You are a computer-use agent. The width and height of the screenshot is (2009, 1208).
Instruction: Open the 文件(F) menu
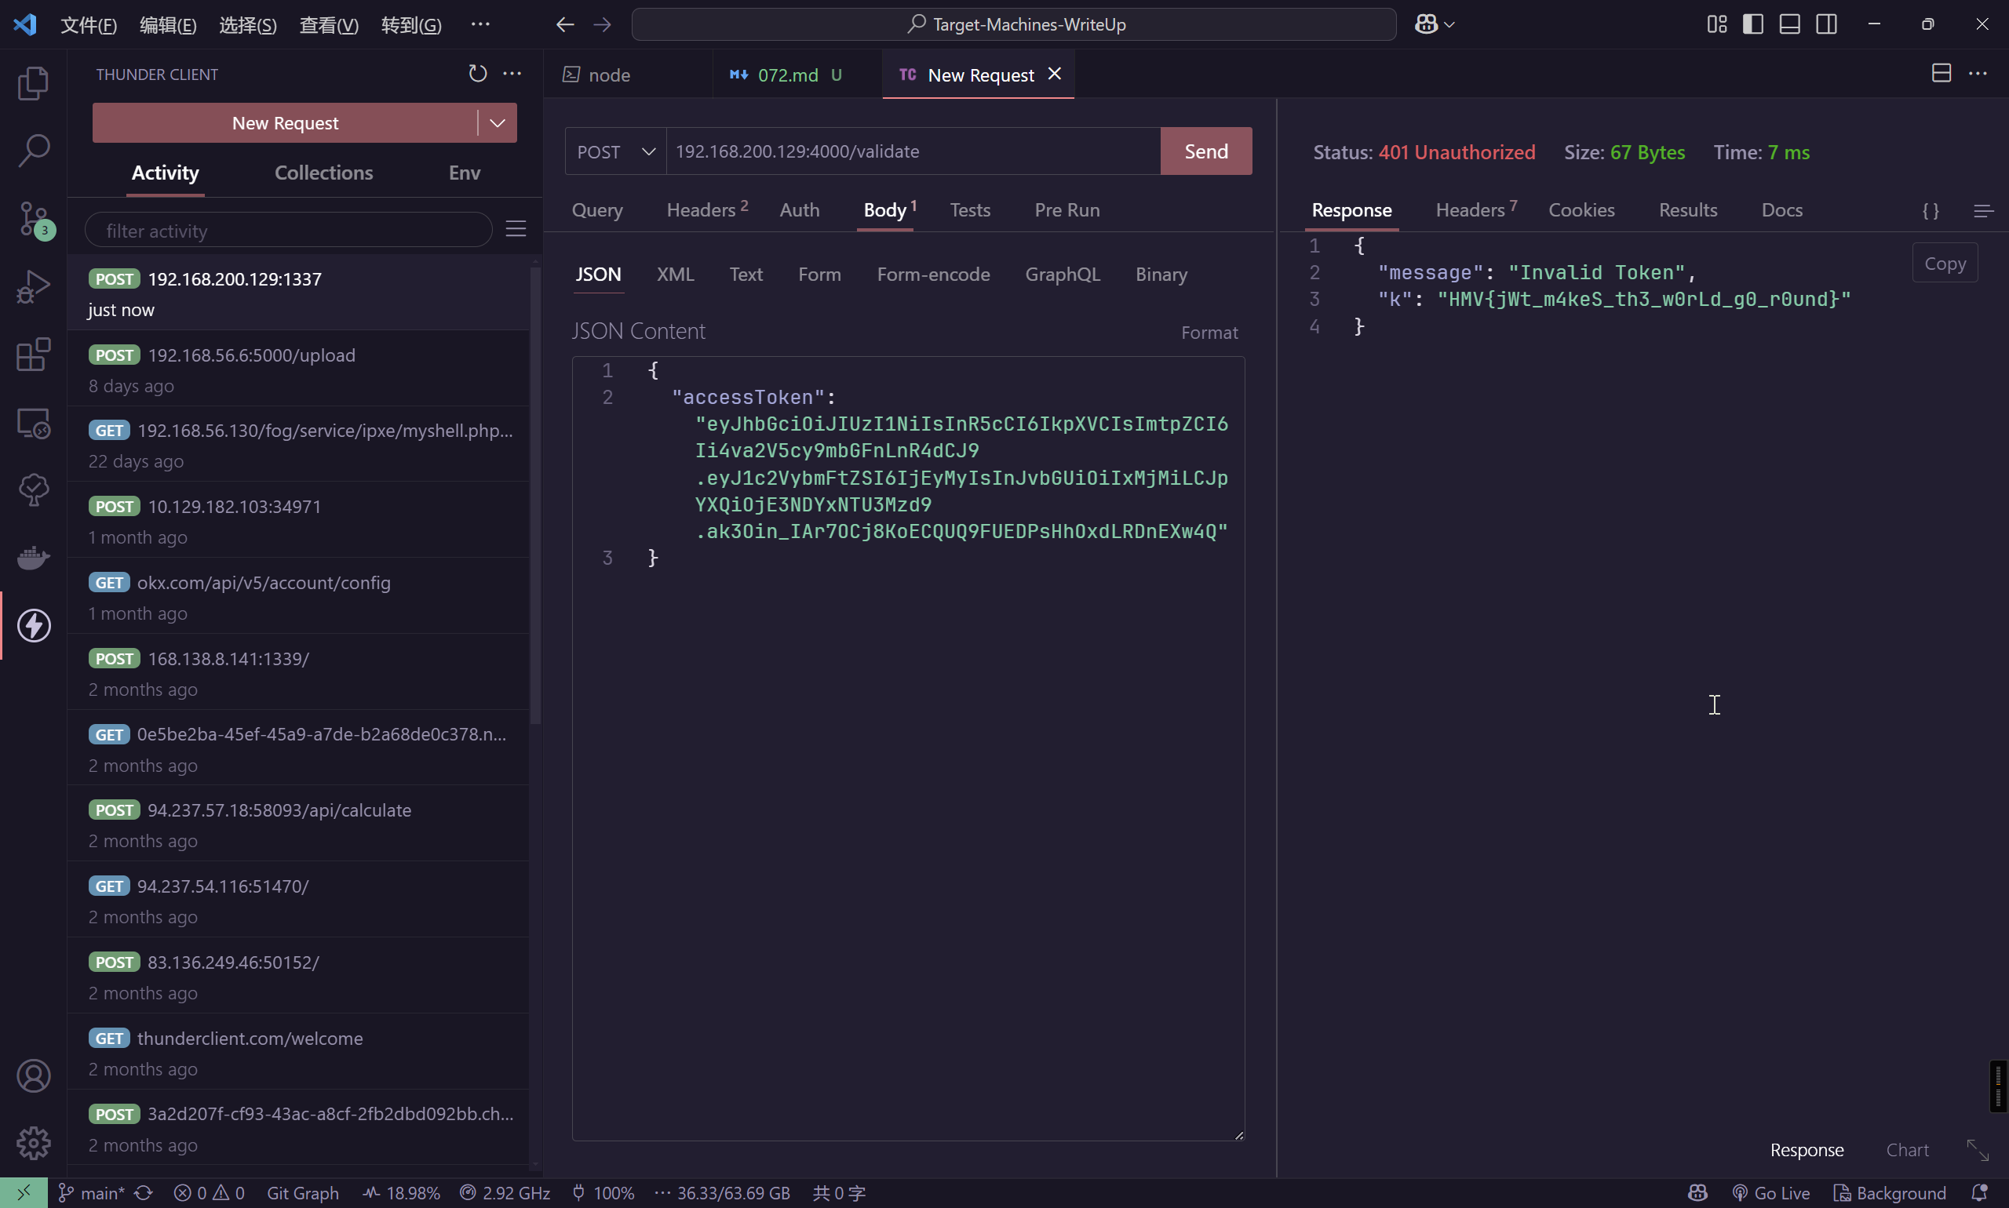[89, 25]
